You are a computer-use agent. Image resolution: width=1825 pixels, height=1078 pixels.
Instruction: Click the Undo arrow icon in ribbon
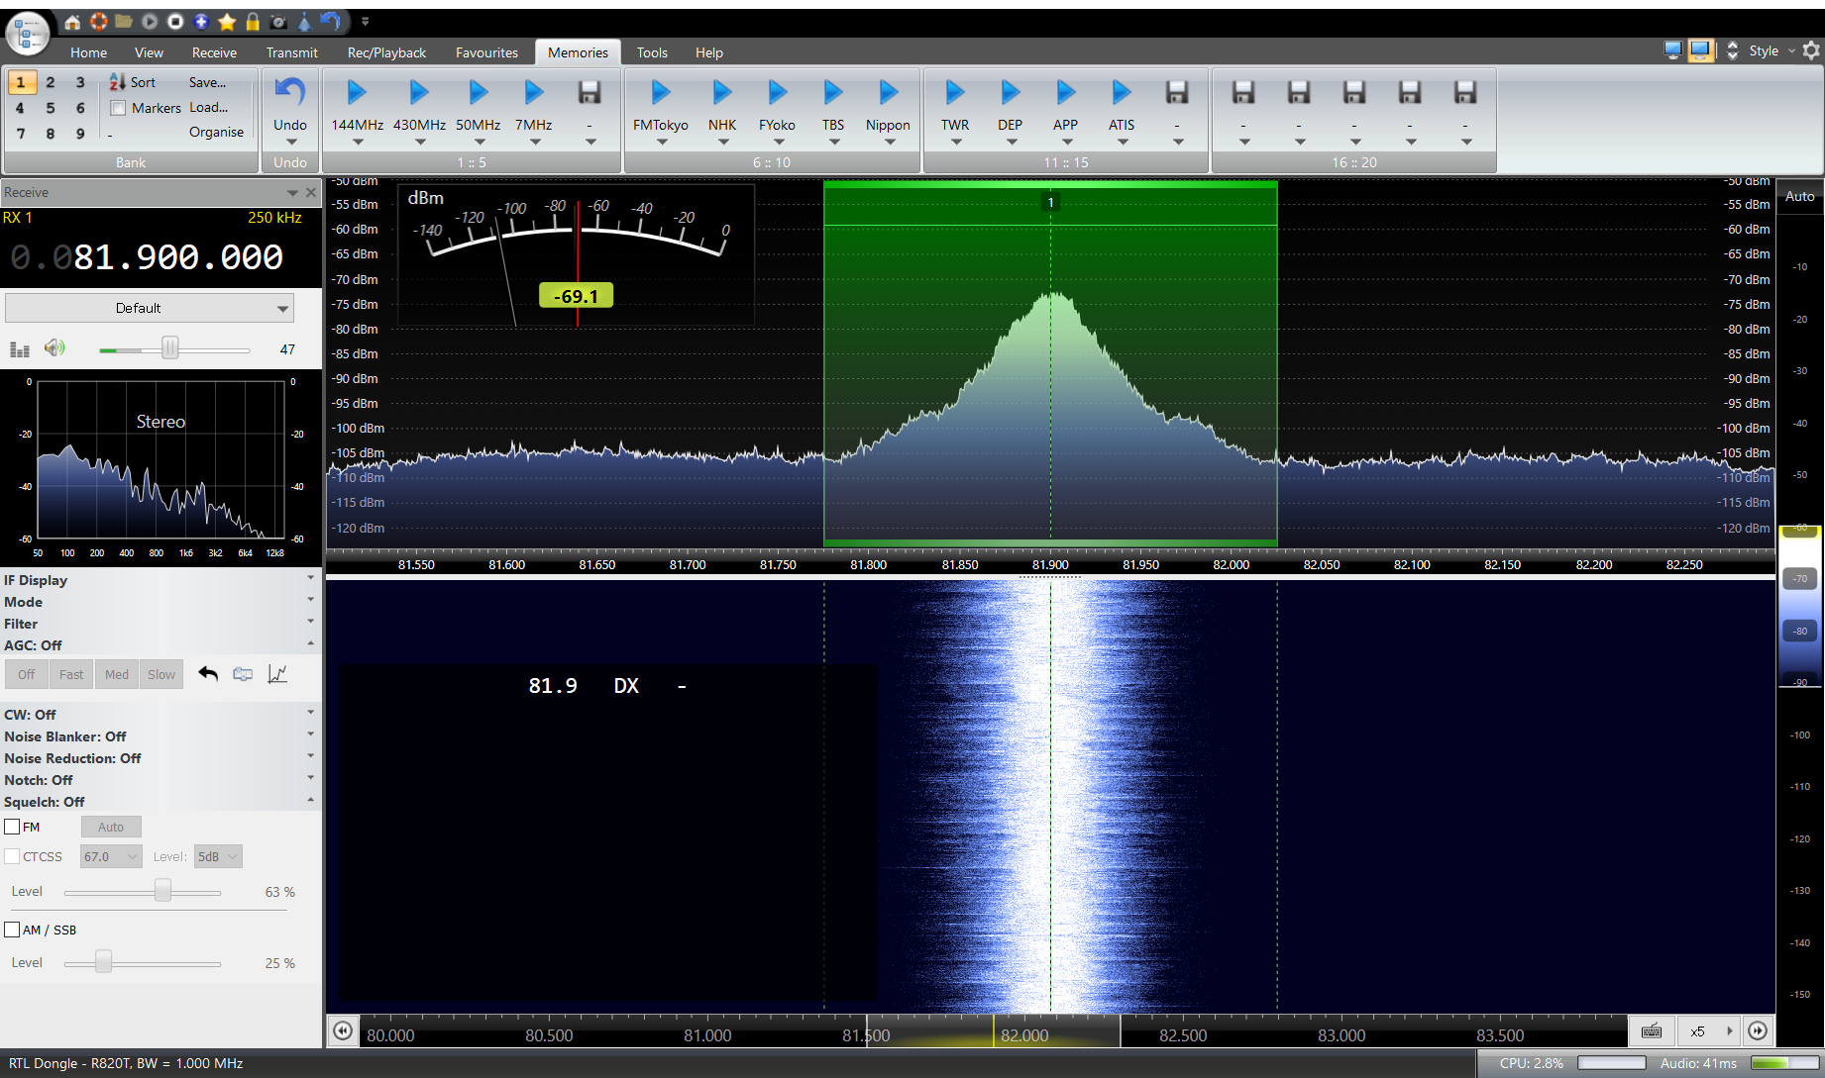[x=289, y=92]
